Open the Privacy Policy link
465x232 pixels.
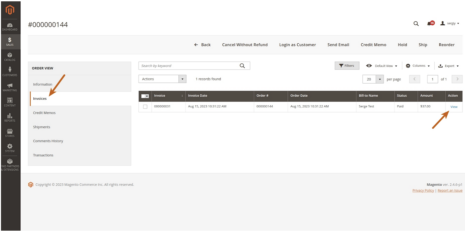click(423, 191)
